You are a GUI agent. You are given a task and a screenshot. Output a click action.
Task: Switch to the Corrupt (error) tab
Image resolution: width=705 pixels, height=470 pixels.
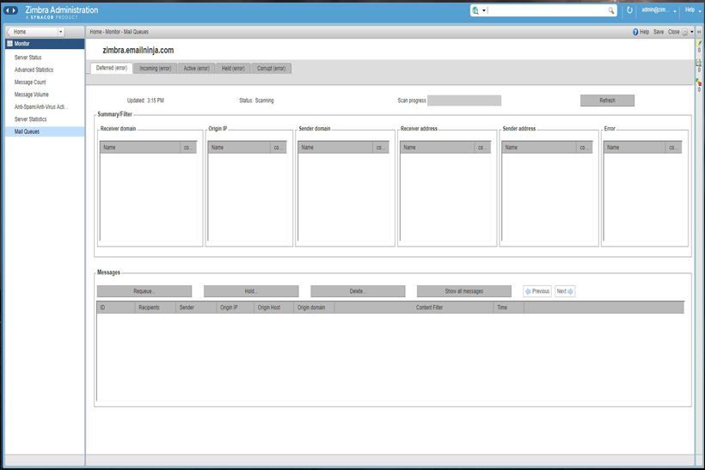point(271,68)
